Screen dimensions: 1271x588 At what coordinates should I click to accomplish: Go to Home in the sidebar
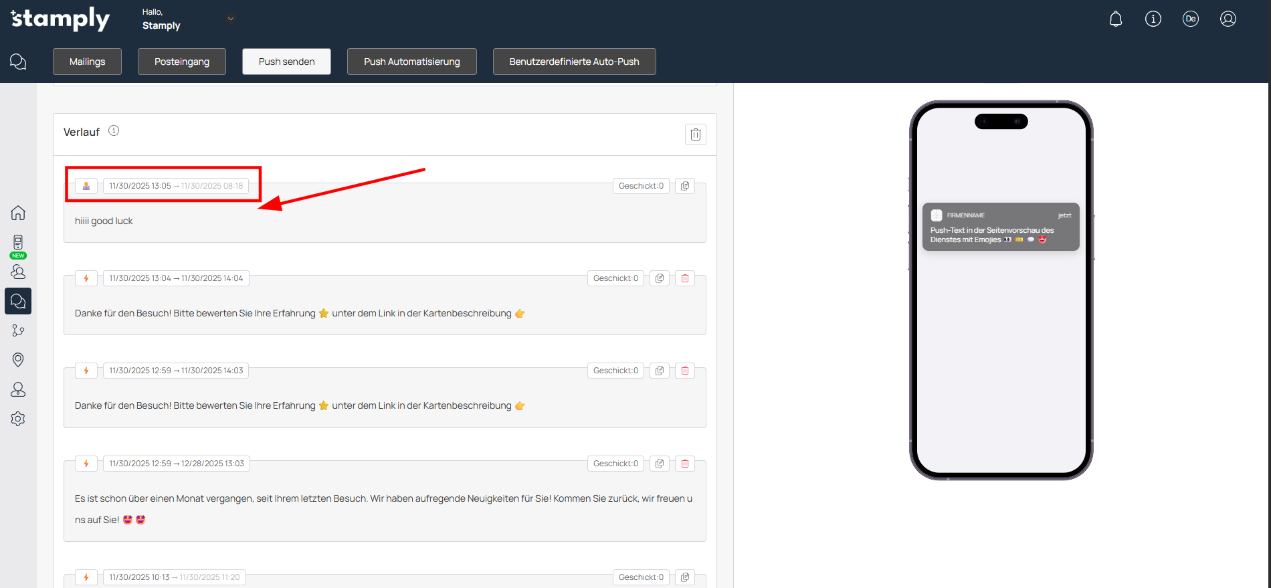pyautogui.click(x=18, y=213)
